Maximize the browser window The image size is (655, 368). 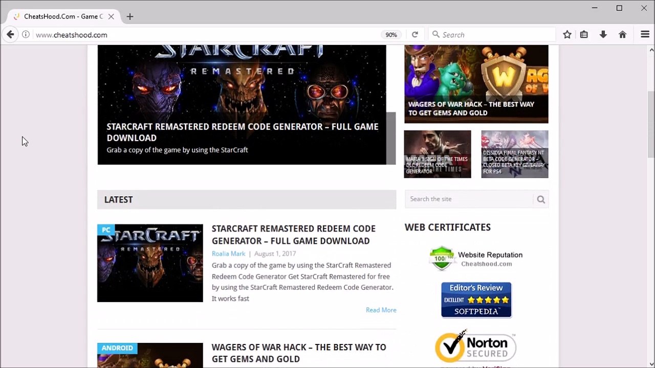coord(619,8)
